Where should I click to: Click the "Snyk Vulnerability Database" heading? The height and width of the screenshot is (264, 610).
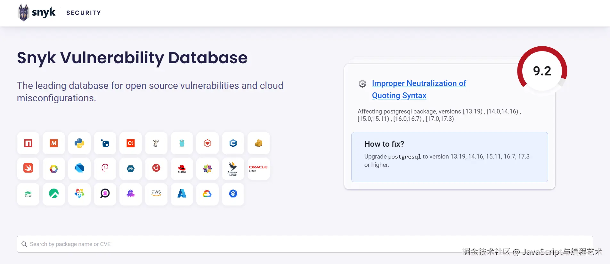pos(132,58)
